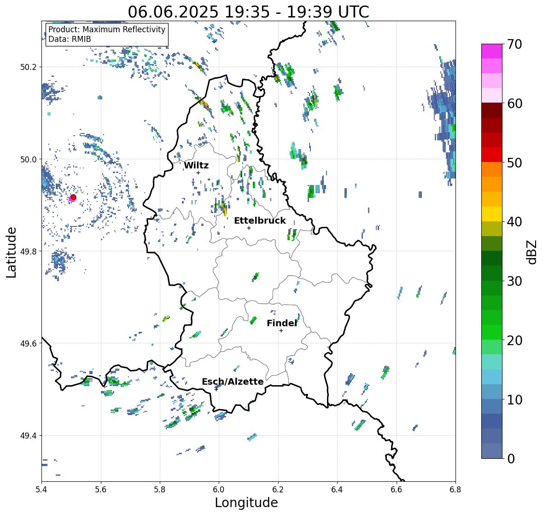The image size is (543, 514).
Task: Click the 6.8 longitude tick label
Action: 455,490
